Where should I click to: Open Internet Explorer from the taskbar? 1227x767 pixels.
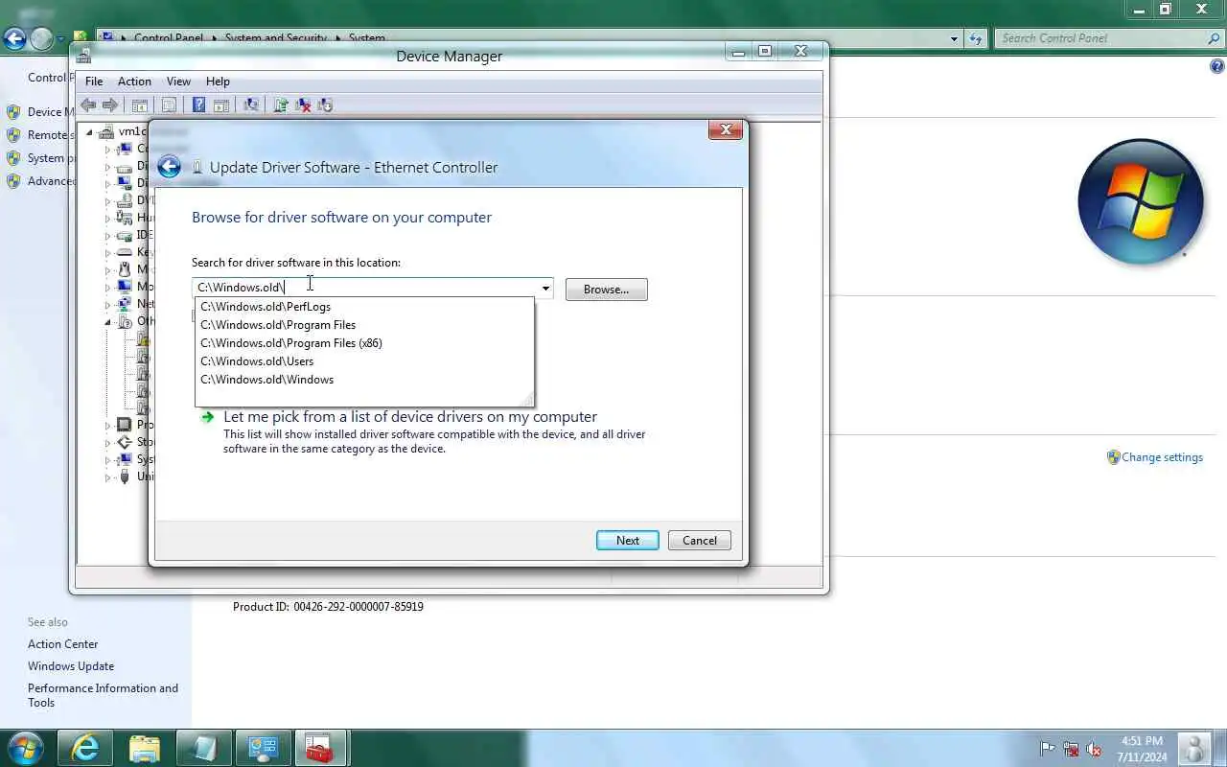tap(85, 748)
